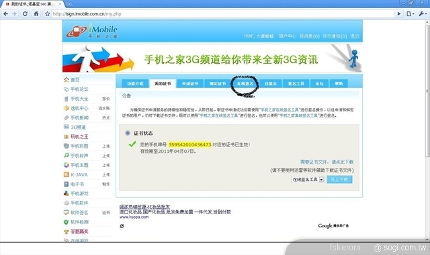
Task: Click the K-JAVA sidebar icon
Action: tap(66, 174)
